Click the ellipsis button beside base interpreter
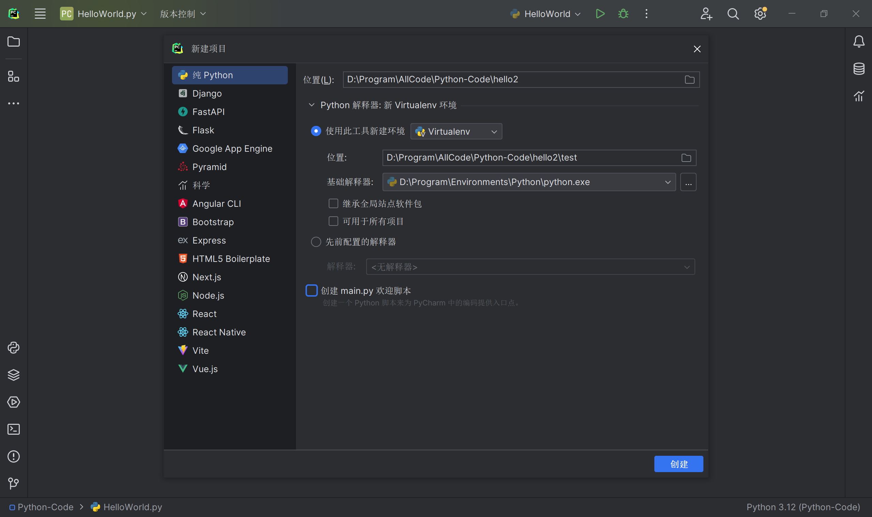 688,182
